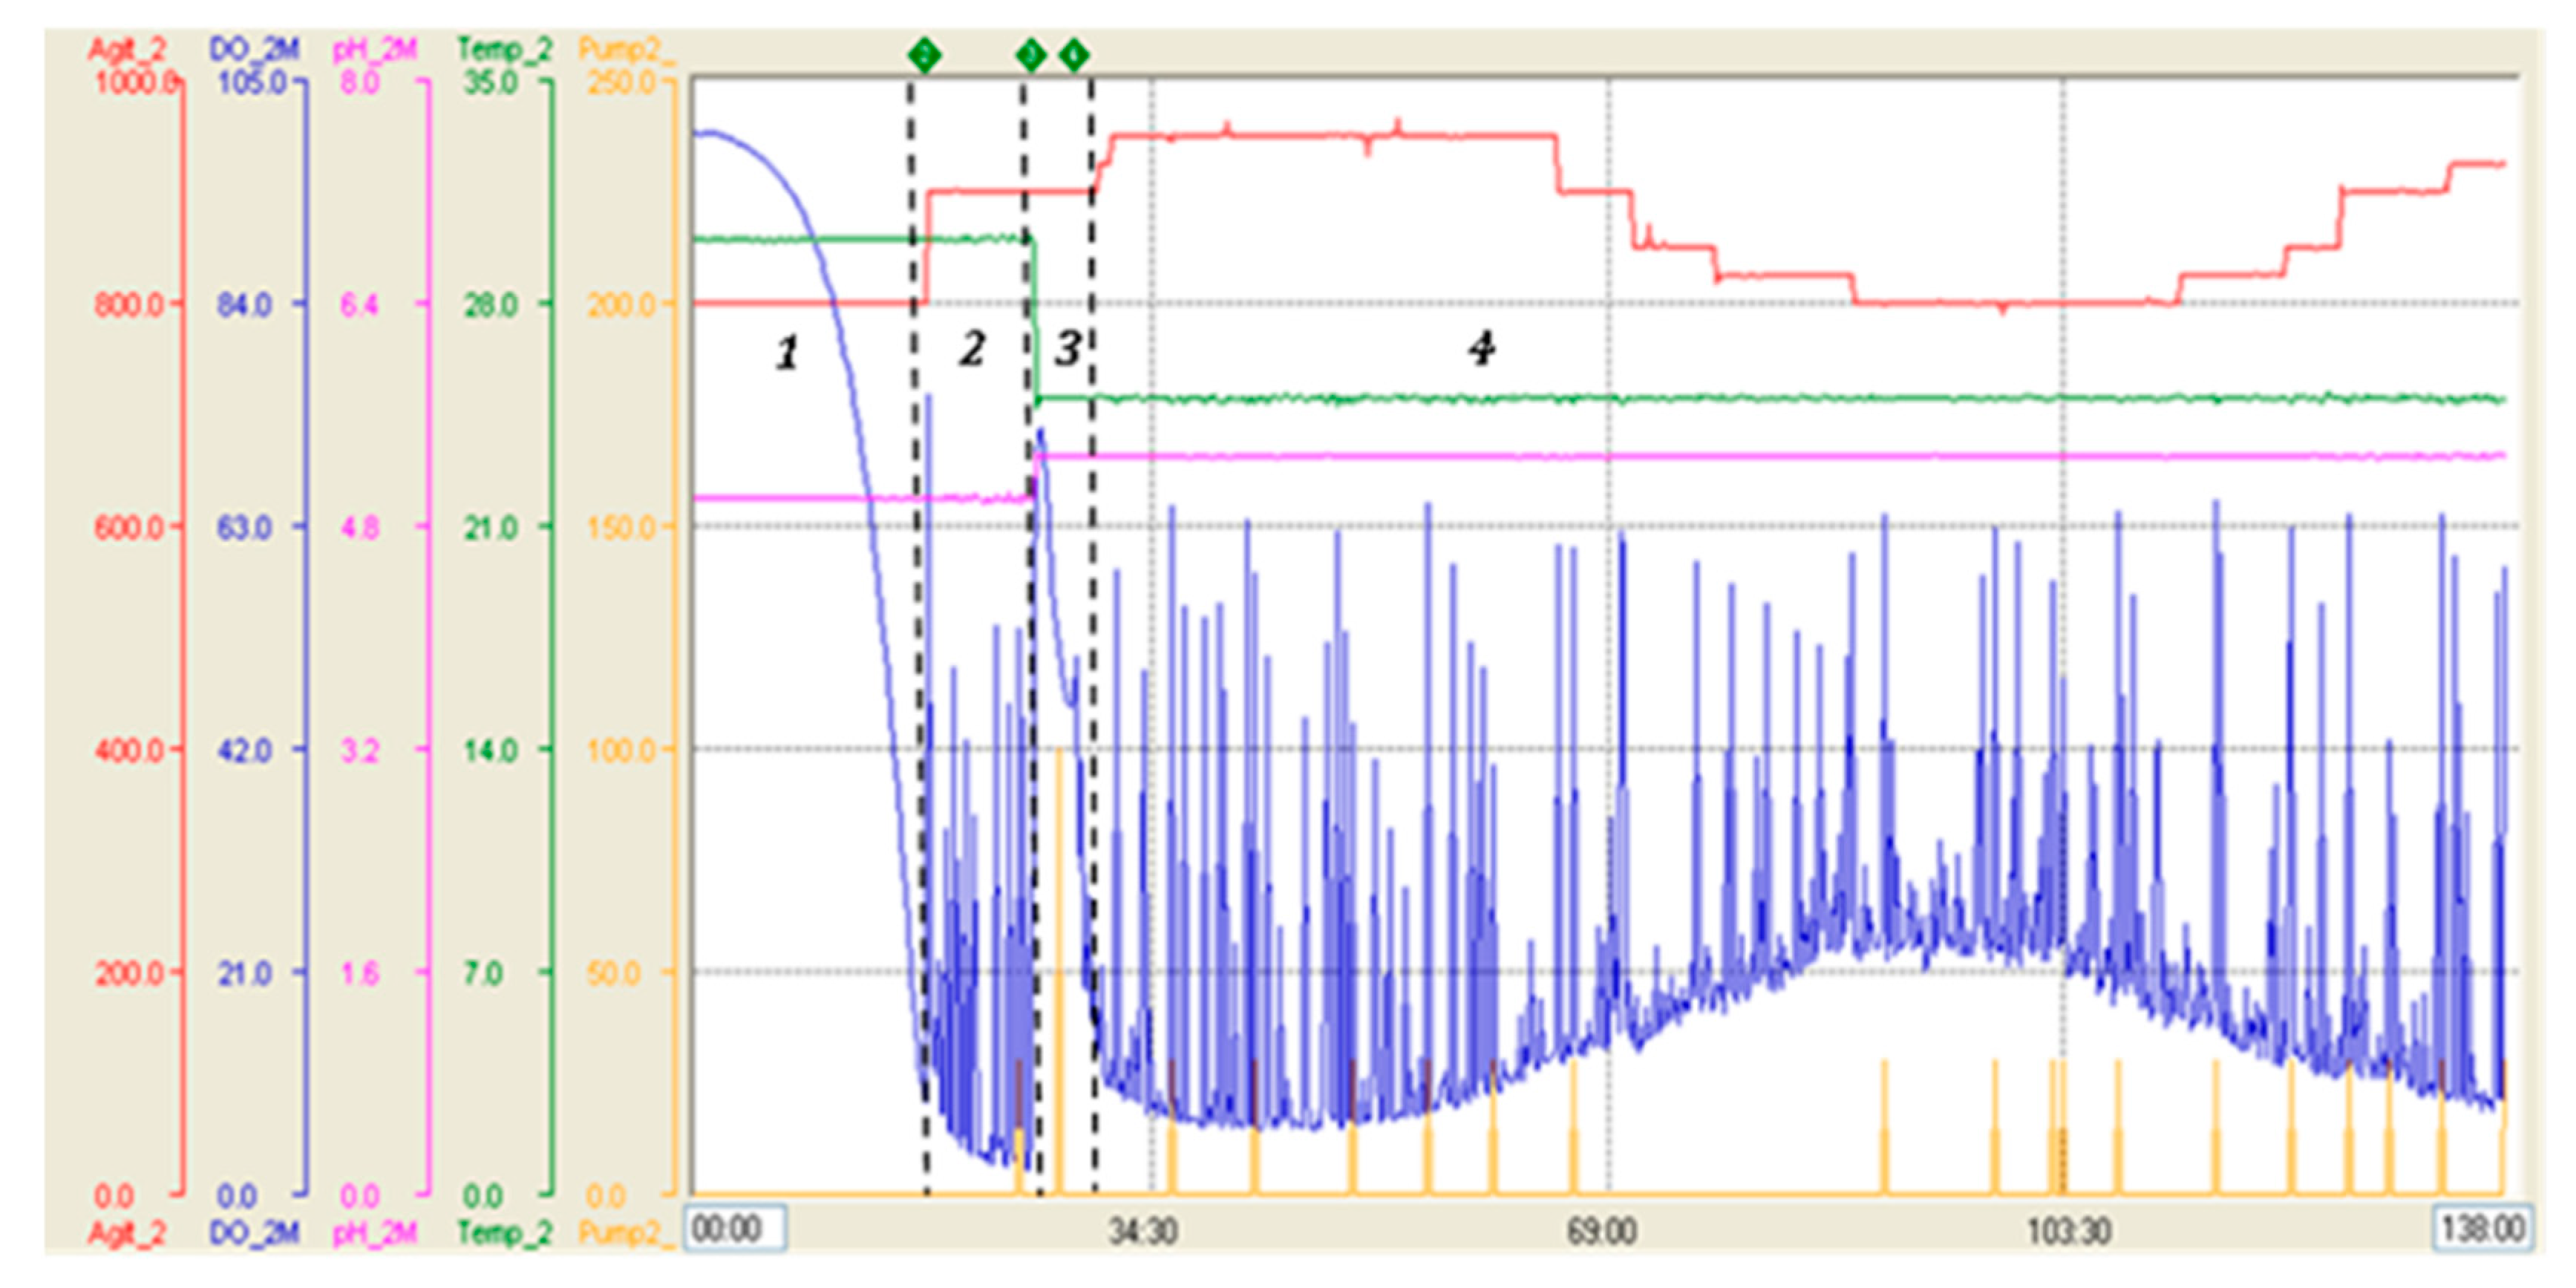This screenshot has height=1288, width=2576.
Task: Click the bottom DO_2M legend label
Action: [254, 1232]
